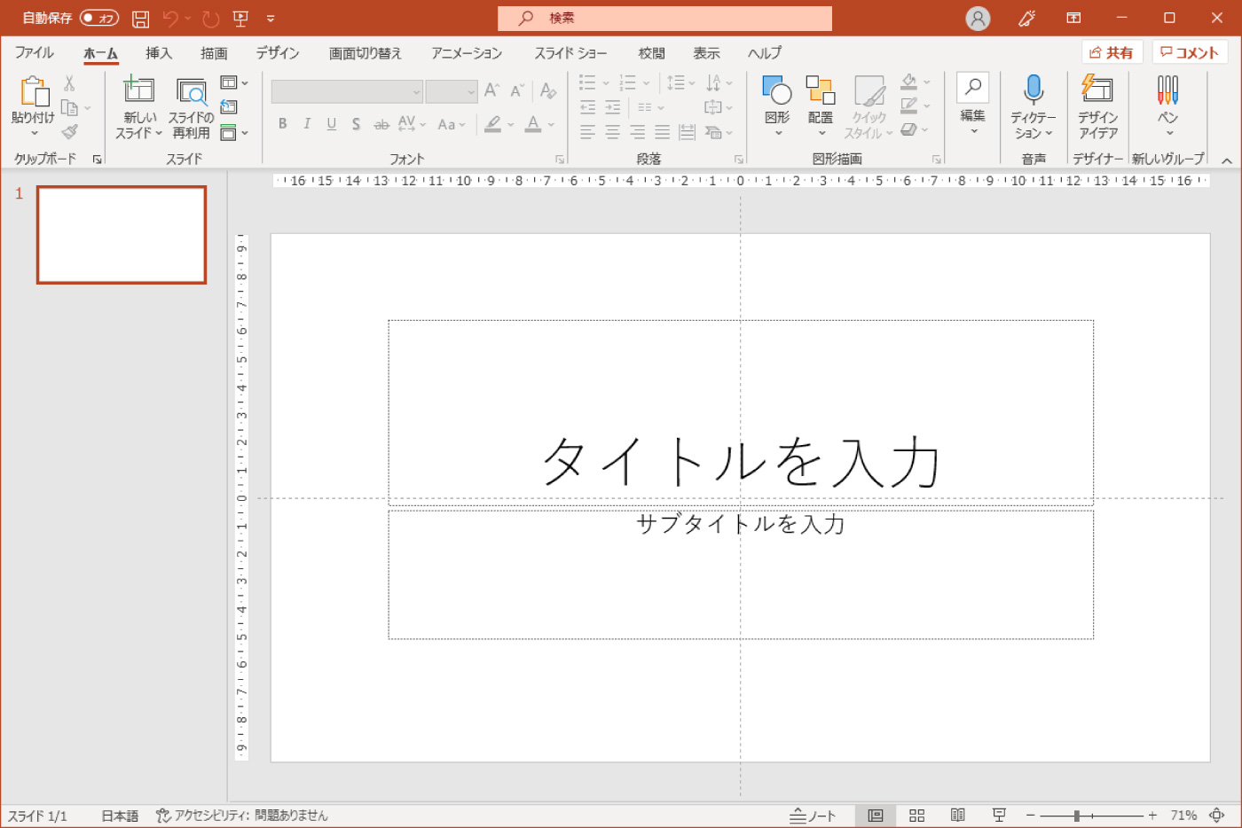The height and width of the screenshot is (828, 1242).
Task: Open スライドの再利用 (Reuse Slides)
Action: tap(192, 91)
